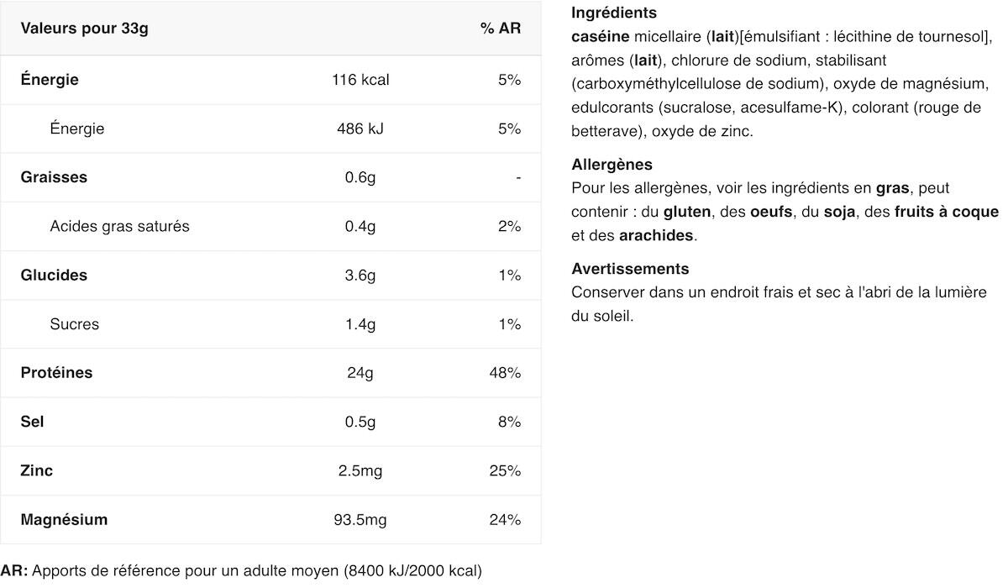Click the bold Énergie row label

[x=50, y=80]
